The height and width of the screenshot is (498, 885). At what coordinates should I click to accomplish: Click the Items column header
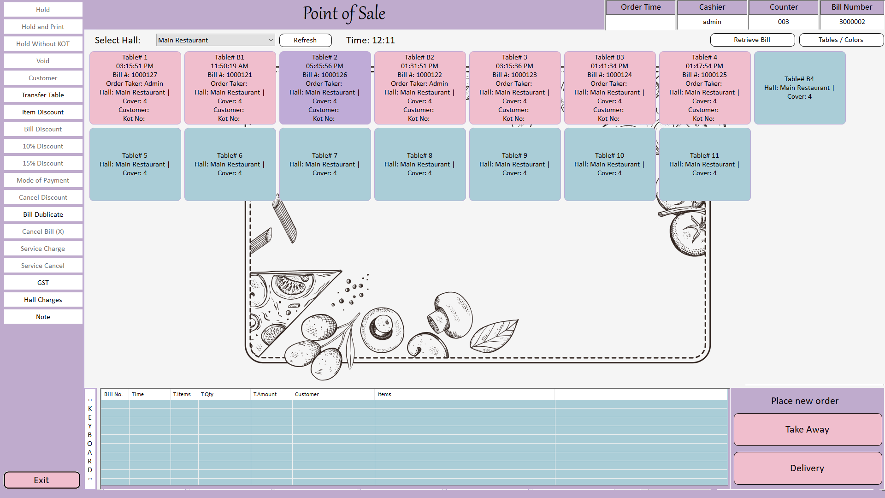465,394
